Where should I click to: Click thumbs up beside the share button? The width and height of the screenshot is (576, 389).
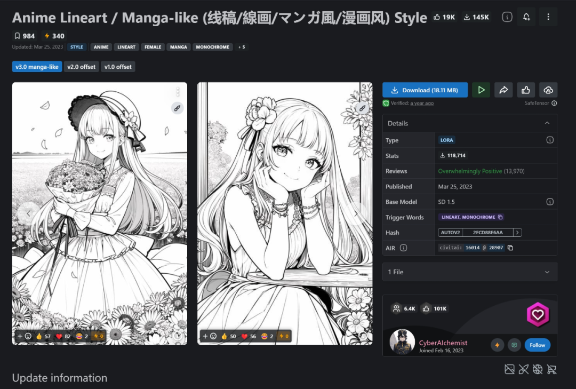click(526, 90)
